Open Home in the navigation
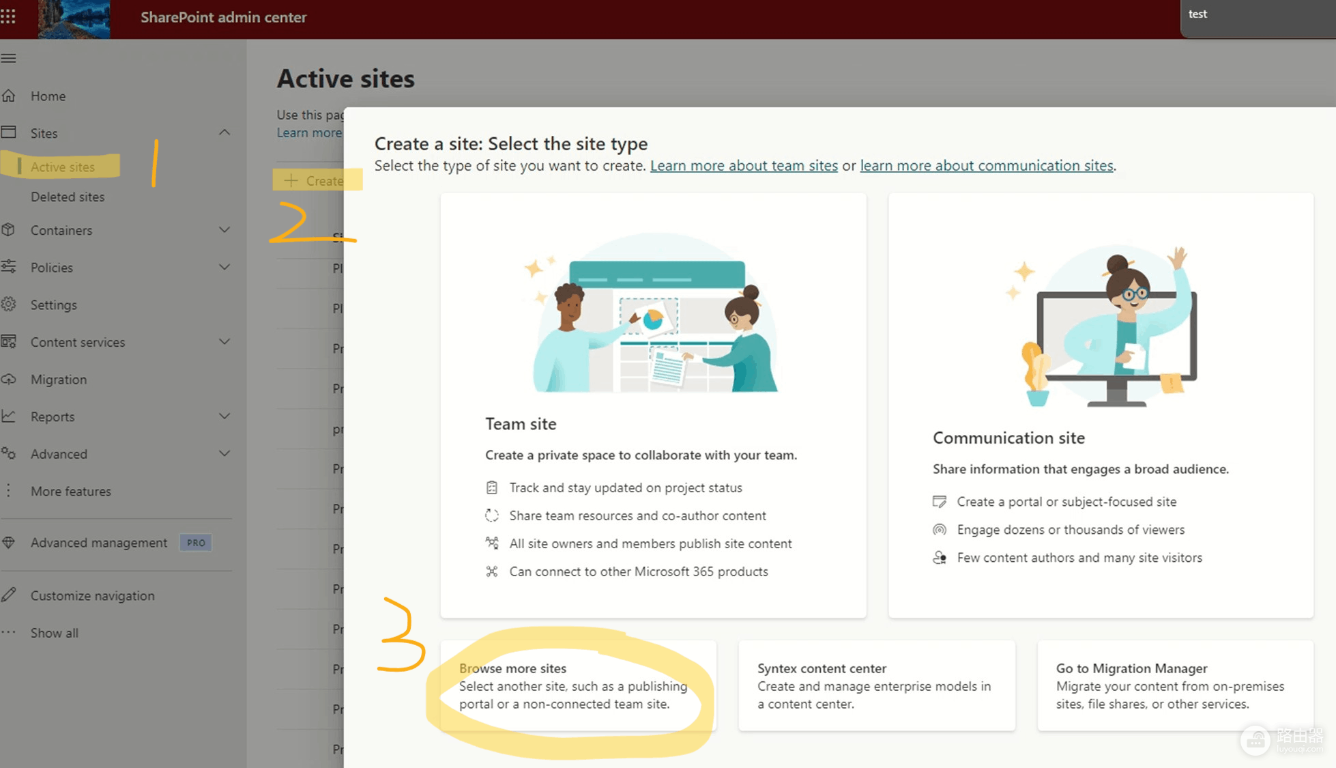The height and width of the screenshot is (768, 1336). point(48,96)
